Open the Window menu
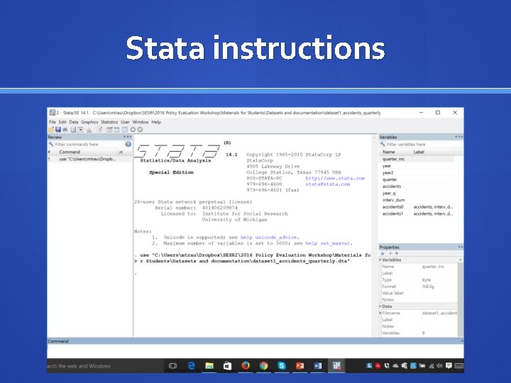Screen dimensions: 511x383 click(x=141, y=122)
